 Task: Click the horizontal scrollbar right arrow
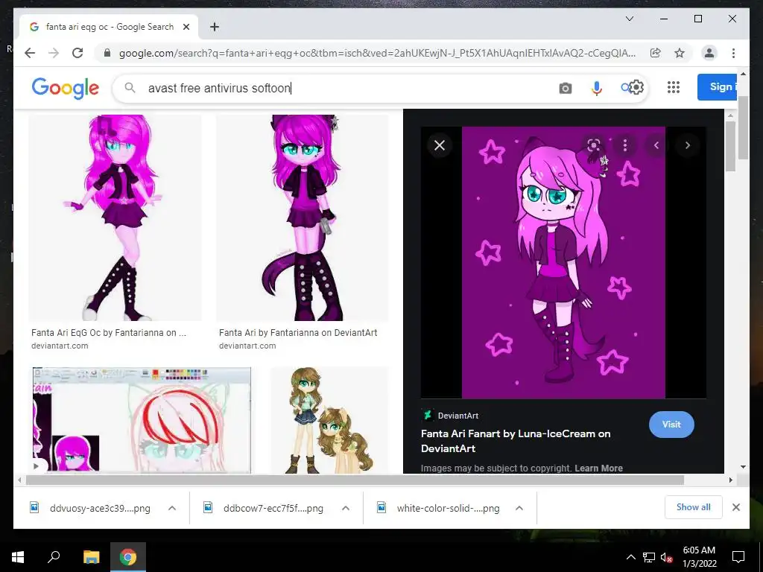pyautogui.click(x=730, y=480)
